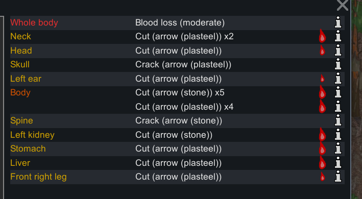Click bleeding icon for Left kidney
The image size is (362, 199).
coord(322,134)
